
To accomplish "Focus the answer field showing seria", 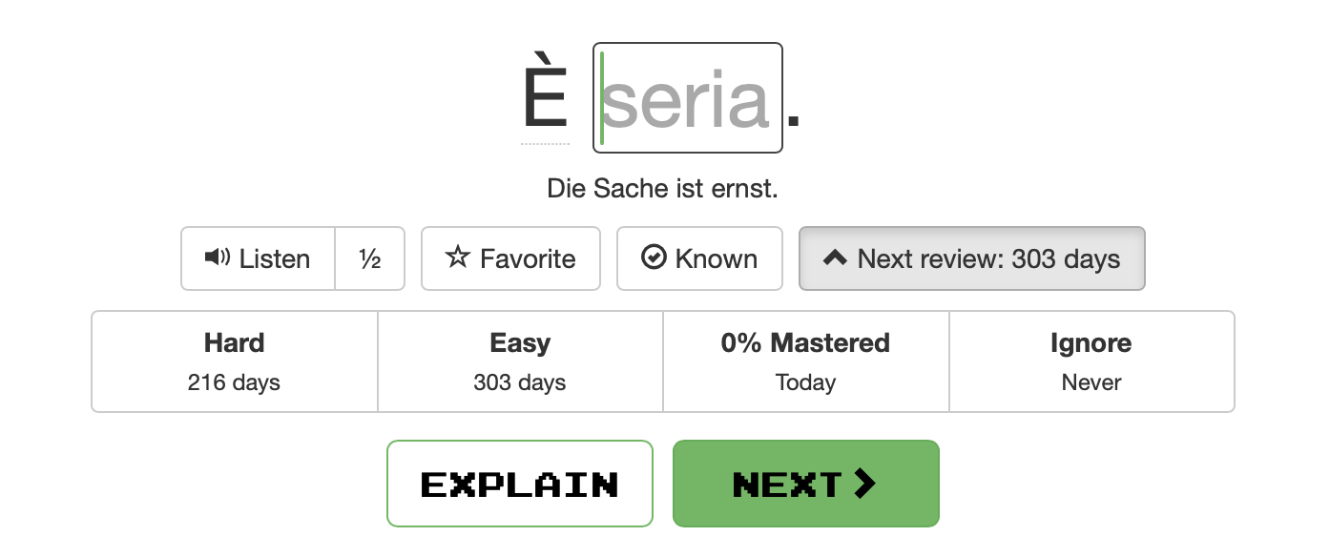I will click(x=687, y=98).
